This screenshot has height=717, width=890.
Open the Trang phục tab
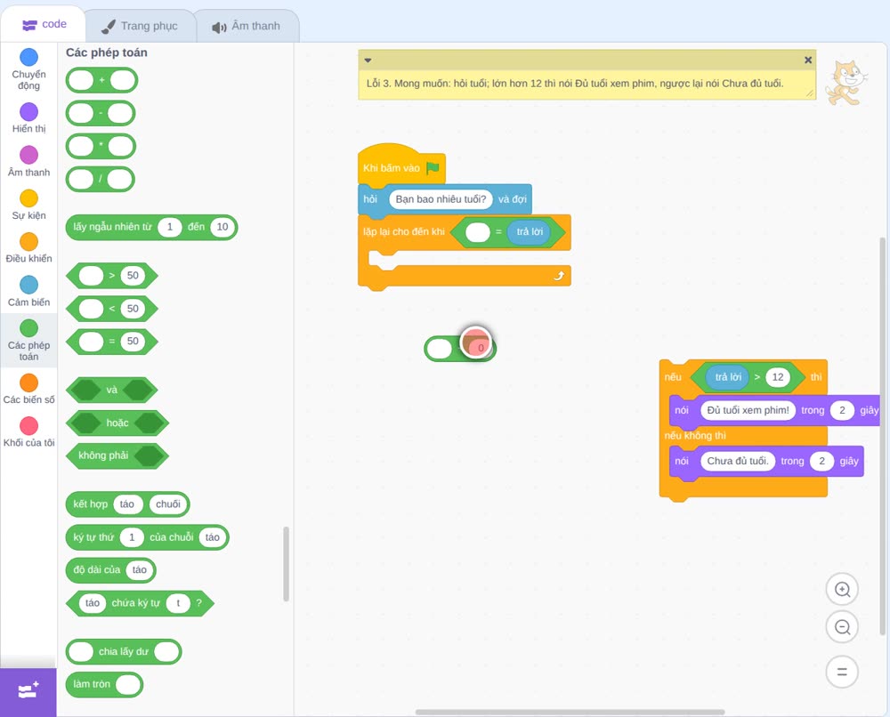tap(140, 26)
